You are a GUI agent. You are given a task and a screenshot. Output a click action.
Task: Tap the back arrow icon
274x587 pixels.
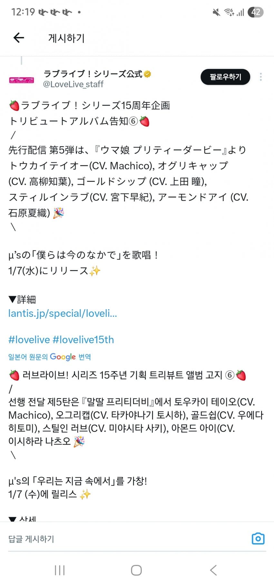pyautogui.click(x=19, y=38)
